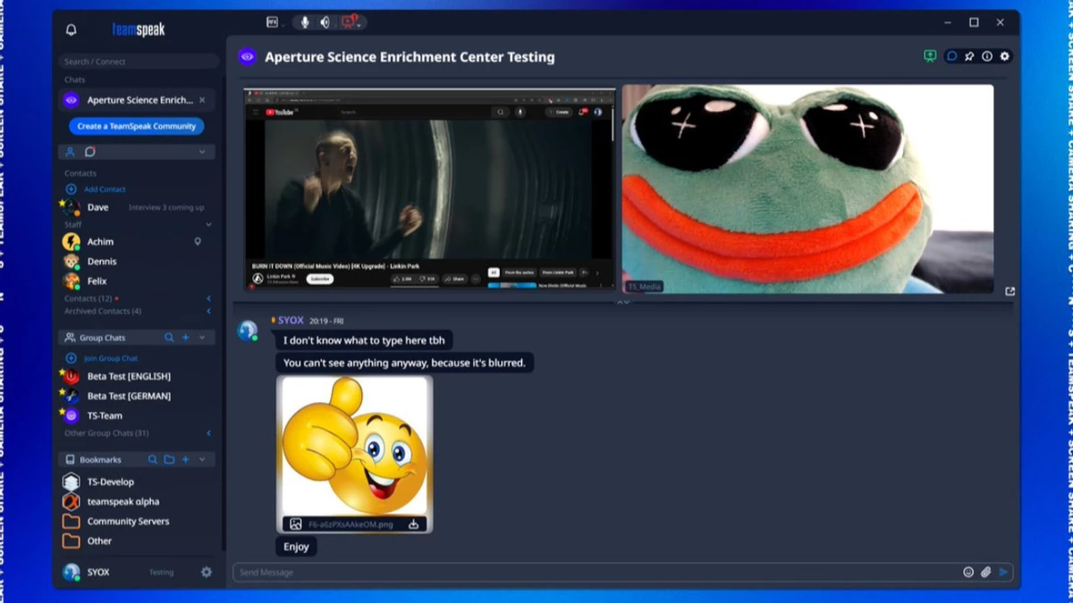Expand the Archived Contacts list
The width and height of the screenshot is (1073, 603).
pos(208,311)
